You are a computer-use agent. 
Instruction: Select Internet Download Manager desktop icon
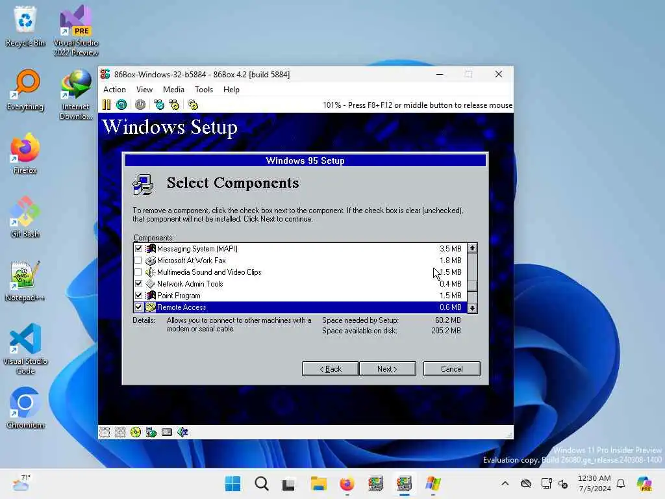point(76,94)
